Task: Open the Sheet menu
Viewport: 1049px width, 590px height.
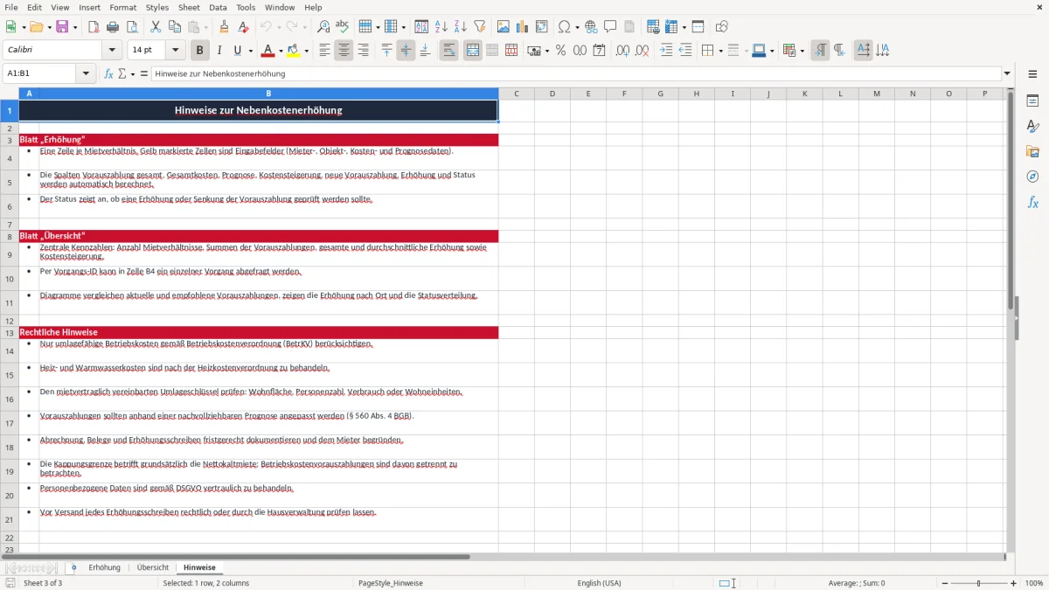Action: 189,7
